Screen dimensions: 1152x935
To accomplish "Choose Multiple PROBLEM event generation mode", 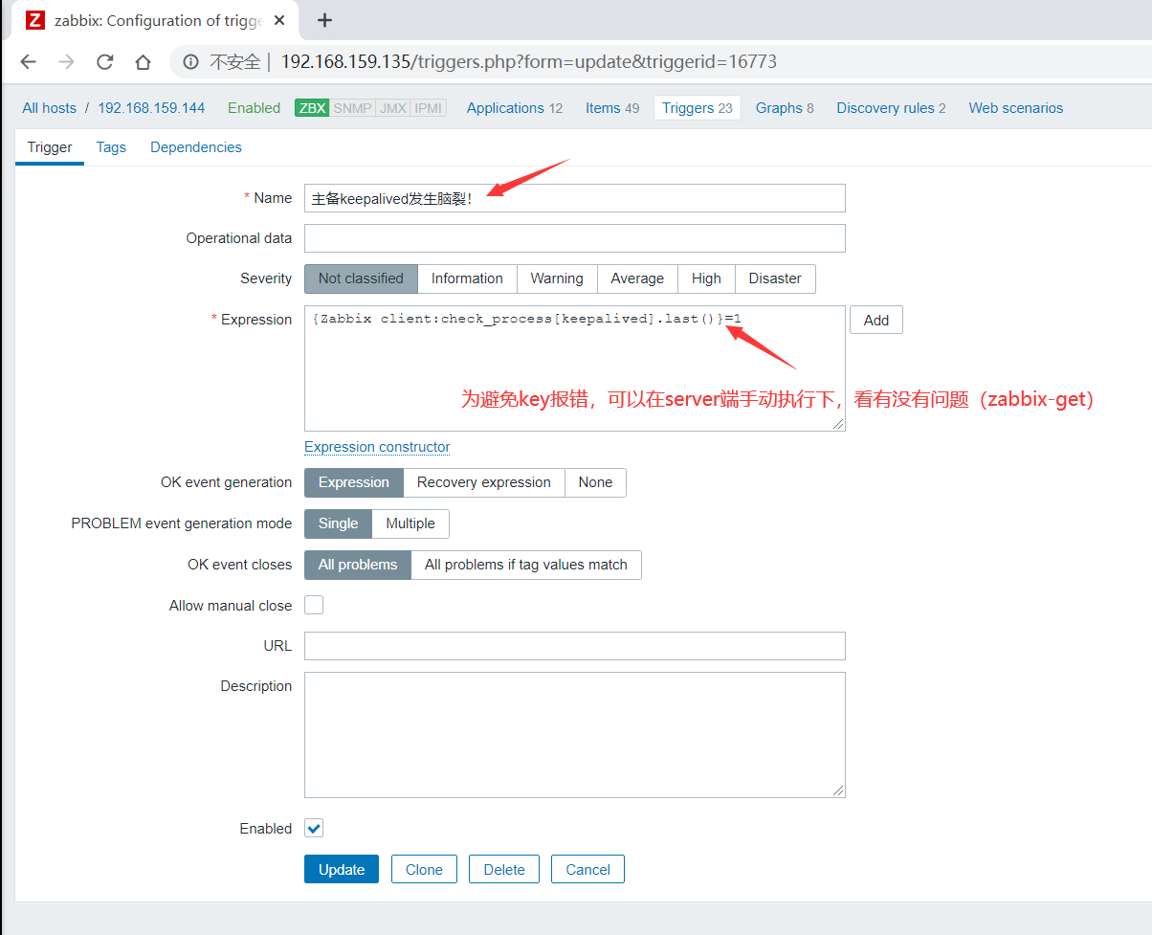I will (410, 523).
